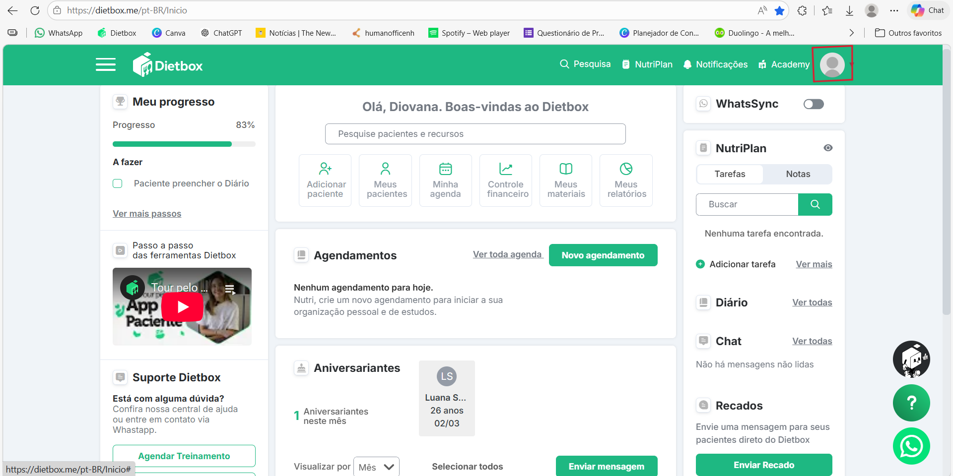
Task: Open the user profile avatar menu
Action: 832,64
